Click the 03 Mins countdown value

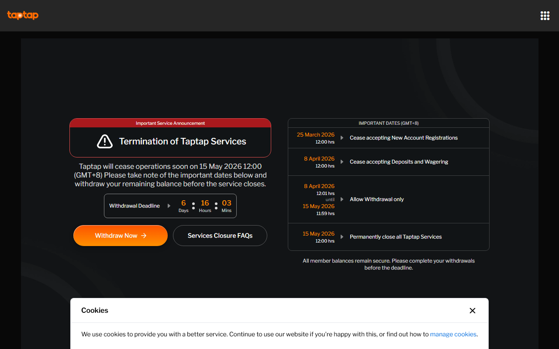[227, 206]
